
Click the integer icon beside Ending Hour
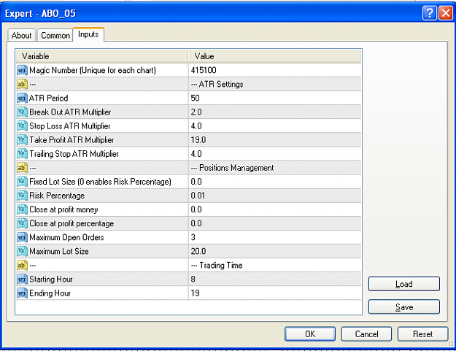[x=22, y=293]
